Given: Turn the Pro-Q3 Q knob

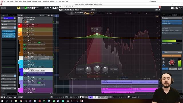Looking at the screenshot, I should [x=105, y=69].
